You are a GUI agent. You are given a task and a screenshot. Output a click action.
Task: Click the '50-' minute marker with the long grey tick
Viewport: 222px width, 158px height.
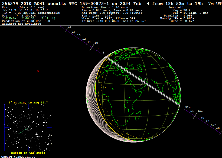200,112
